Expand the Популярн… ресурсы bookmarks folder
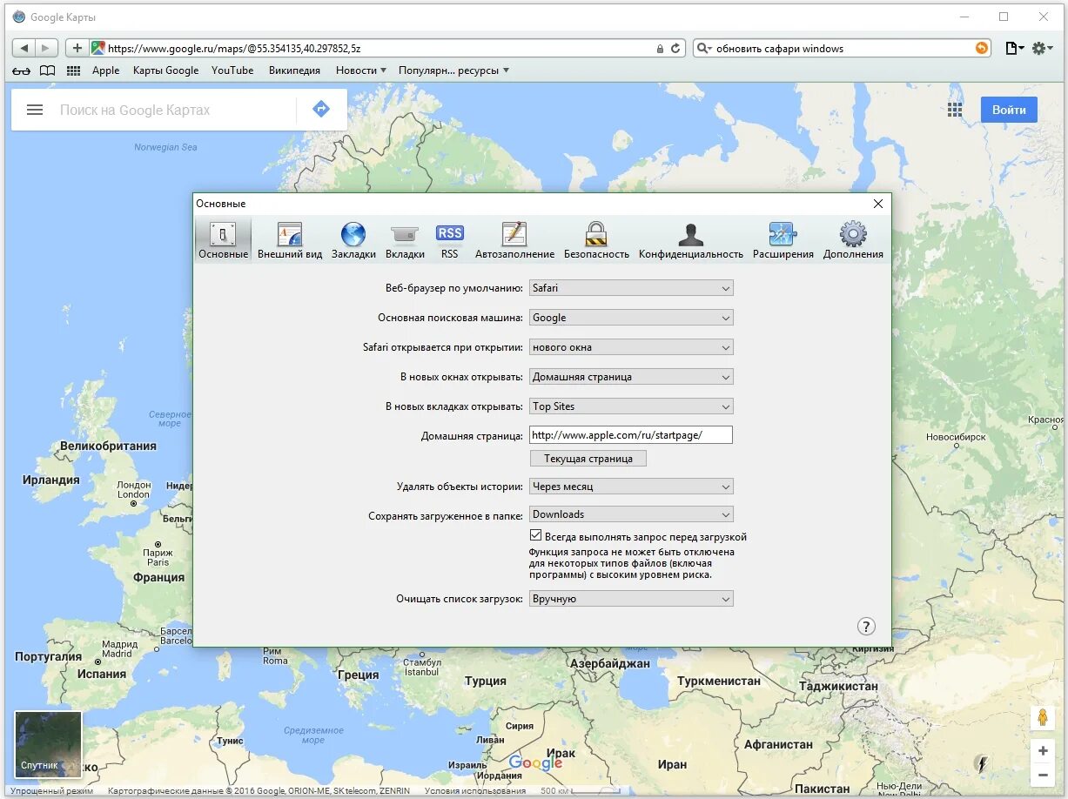 [x=453, y=70]
